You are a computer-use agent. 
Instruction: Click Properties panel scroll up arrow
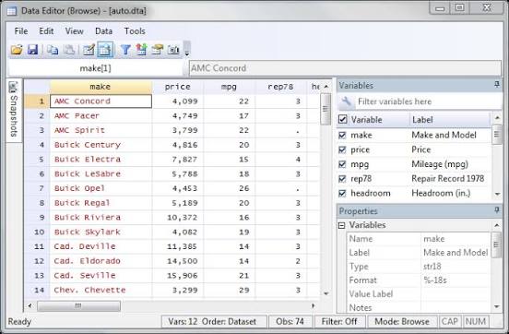pyautogui.click(x=497, y=225)
